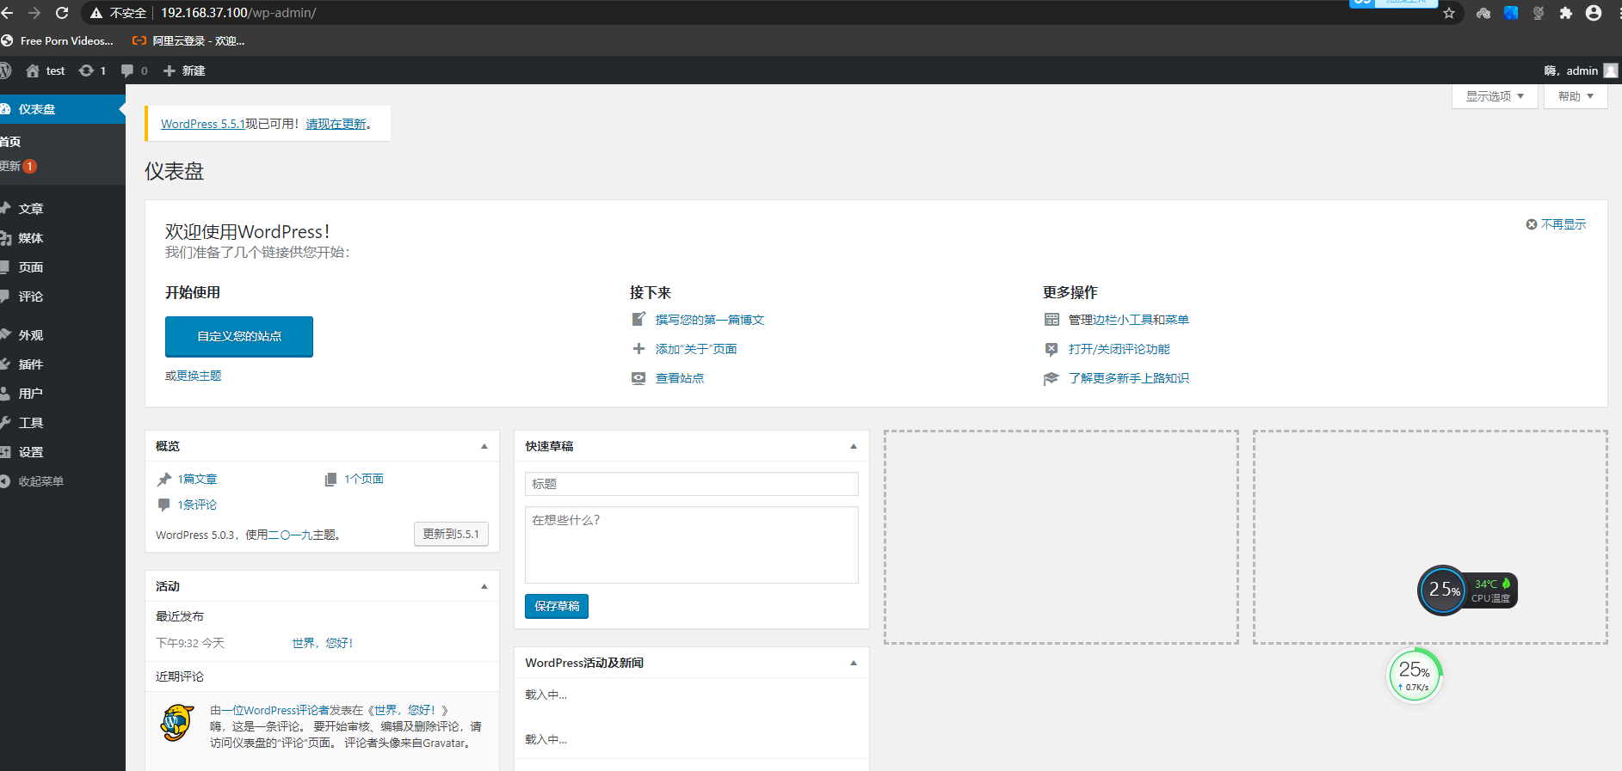Go forward in browser history

pyautogui.click(x=34, y=13)
